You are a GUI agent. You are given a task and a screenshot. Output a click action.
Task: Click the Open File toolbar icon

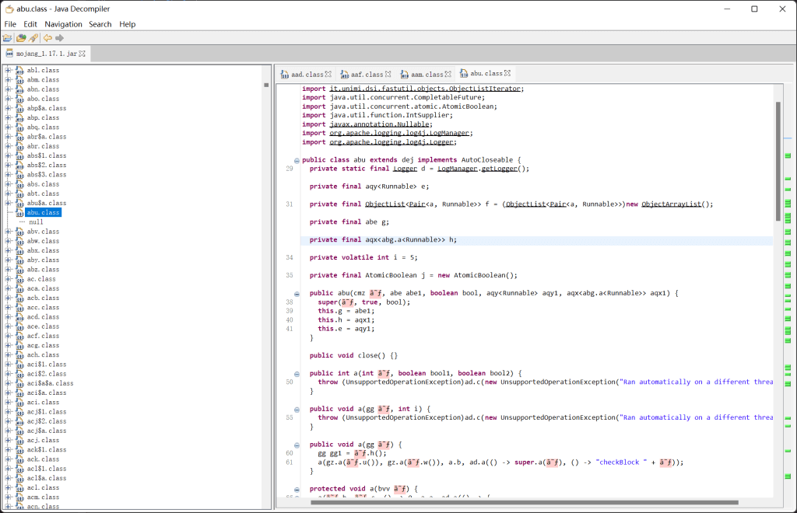[7, 37]
